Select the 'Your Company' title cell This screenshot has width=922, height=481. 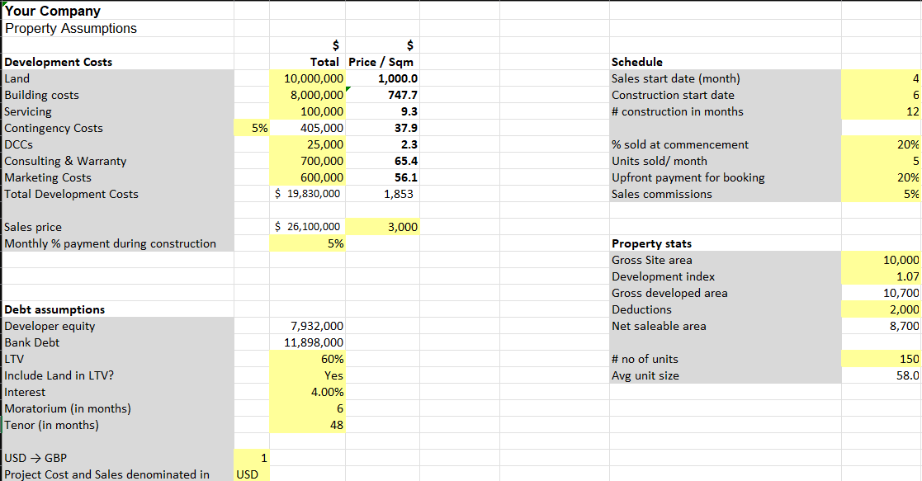click(117, 11)
